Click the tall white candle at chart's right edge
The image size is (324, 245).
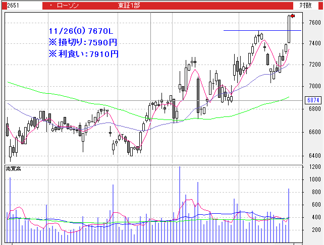pos(289,29)
